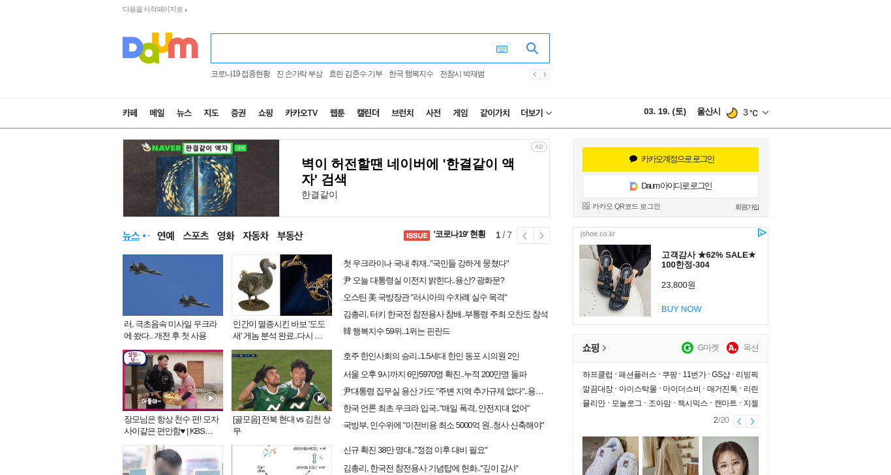Click the 쿠팡 shopping mall link
This screenshot has width=891, height=475.
click(x=669, y=375)
